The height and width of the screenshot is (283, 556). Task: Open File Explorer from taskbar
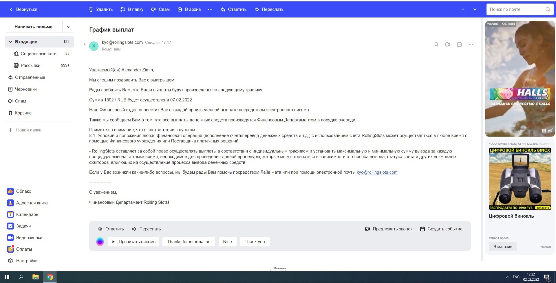click(x=35, y=277)
